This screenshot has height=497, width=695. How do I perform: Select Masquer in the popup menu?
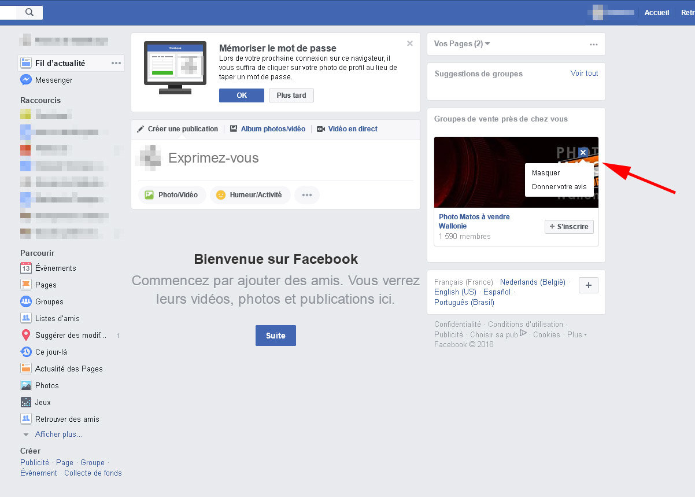tap(546, 173)
